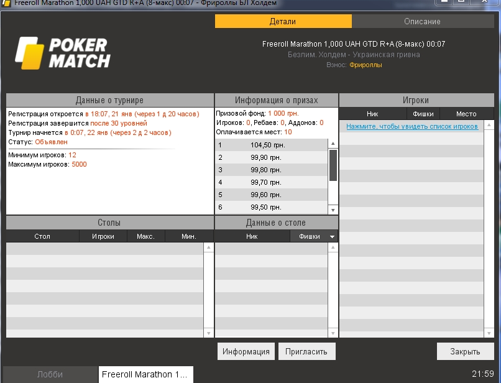
Task: Click players list scroll down arrow
Action: [x=489, y=333]
